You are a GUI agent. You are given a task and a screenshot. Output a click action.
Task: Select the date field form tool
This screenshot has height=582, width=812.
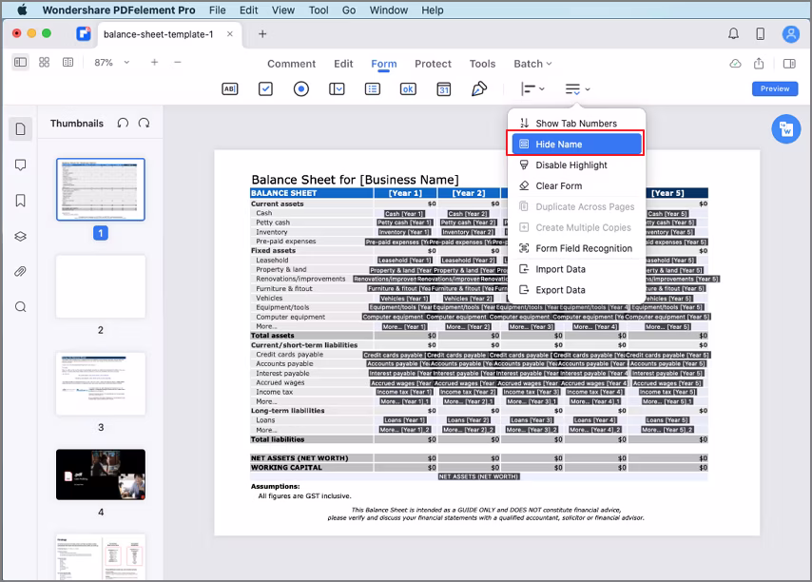tap(444, 88)
